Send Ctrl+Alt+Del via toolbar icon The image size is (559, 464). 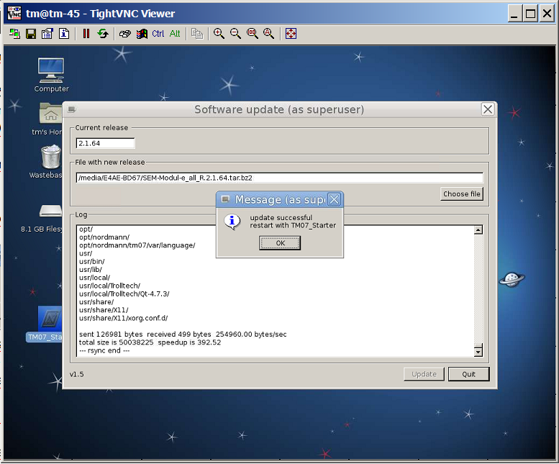pyautogui.click(x=124, y=34)
